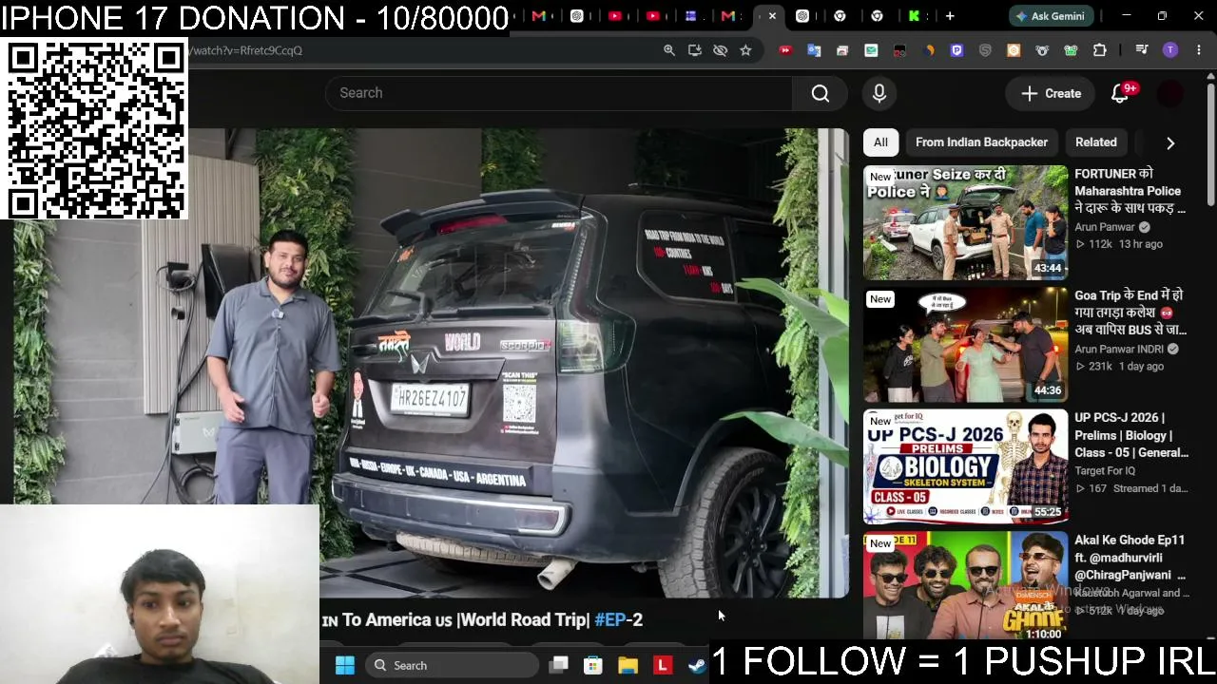Image resolution: width=1217 pixels, height=684 pixels.
Task: Open the Goa Trip video title
Action: tap(1130, 313)
